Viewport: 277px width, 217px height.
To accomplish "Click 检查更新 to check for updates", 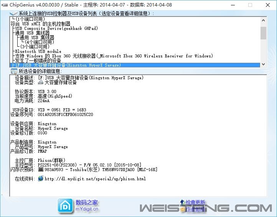I will [195, 202].
